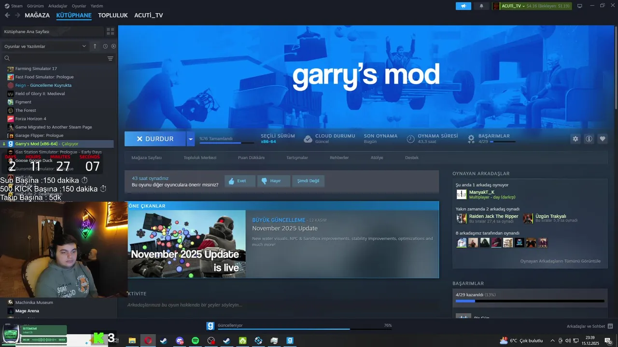Click Kütüphane Ana Sayfası button
The height and width of the screenshot is (347, 618).
(x=53, y=31)
